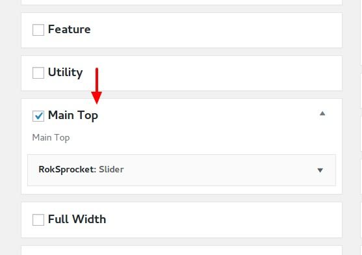The height and width of the screenshot is (255, 362).
Task: Open the RokSprocket: Slider widget bar
Action: 182,170
